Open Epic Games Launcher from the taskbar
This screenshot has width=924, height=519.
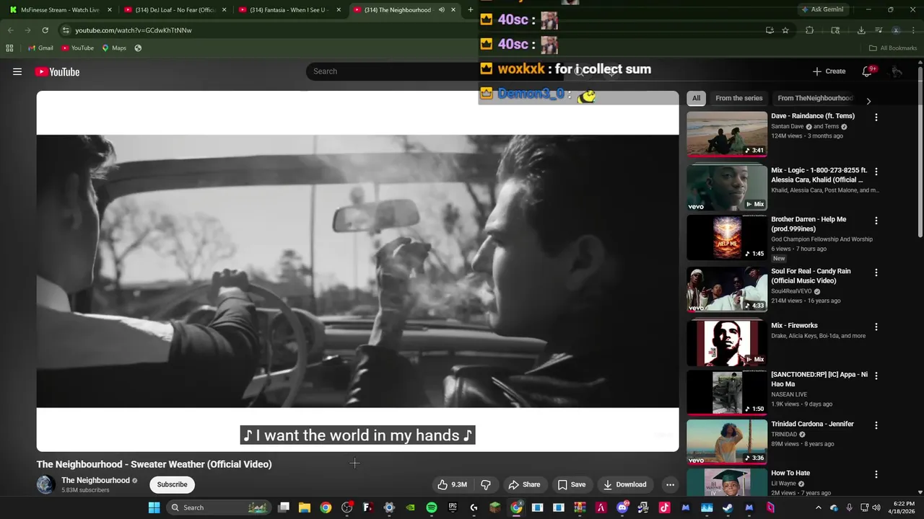pyautogui.click(x=453, y=507)
